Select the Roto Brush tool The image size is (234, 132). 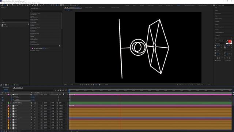pos(40,5)
